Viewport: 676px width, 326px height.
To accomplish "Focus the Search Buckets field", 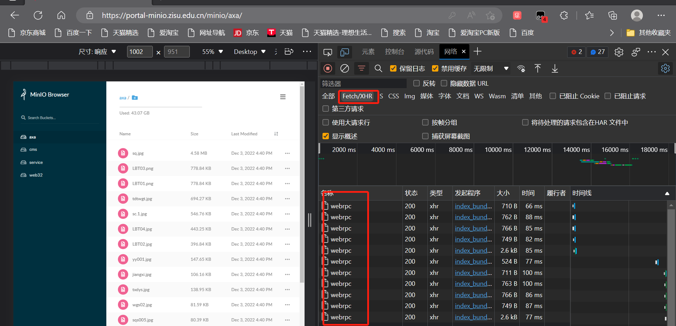I will (60, 118).
